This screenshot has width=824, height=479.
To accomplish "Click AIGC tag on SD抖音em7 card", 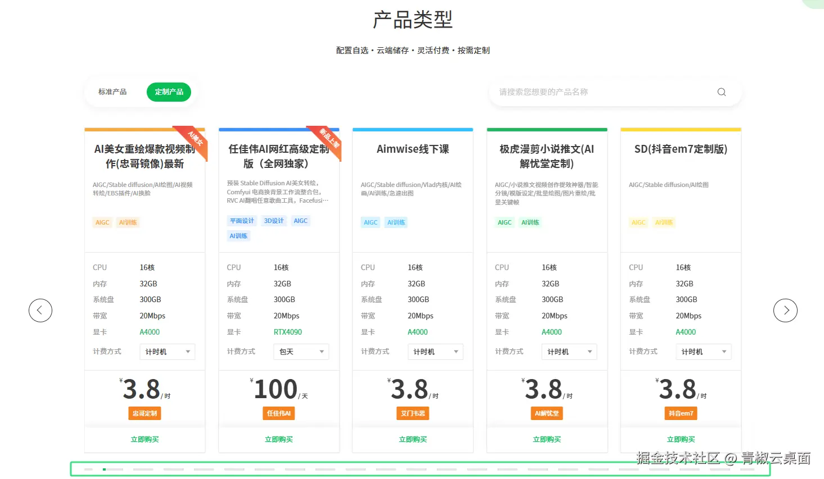I will coord(639,222).
